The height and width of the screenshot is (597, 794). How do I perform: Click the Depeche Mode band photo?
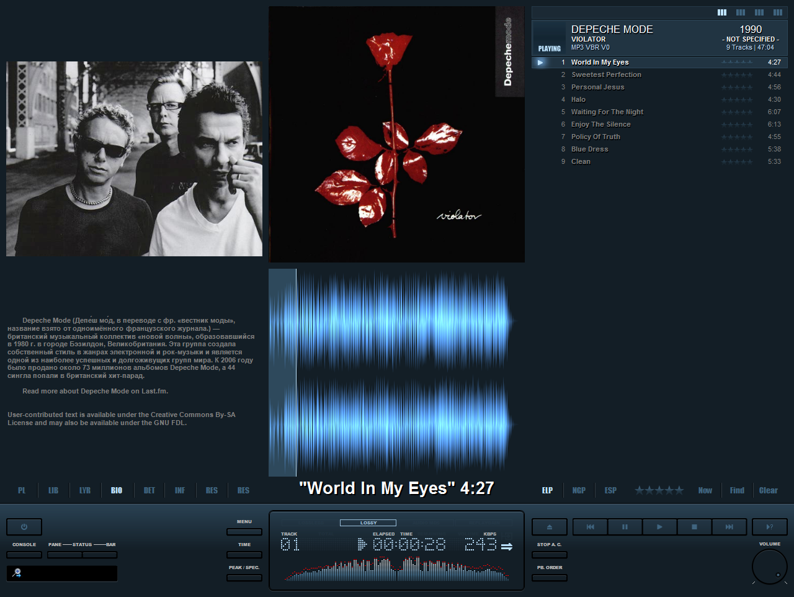[134, 158]
